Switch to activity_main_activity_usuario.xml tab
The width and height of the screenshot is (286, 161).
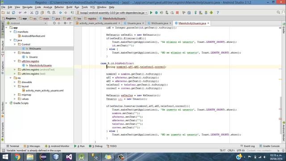pos(98,23)
